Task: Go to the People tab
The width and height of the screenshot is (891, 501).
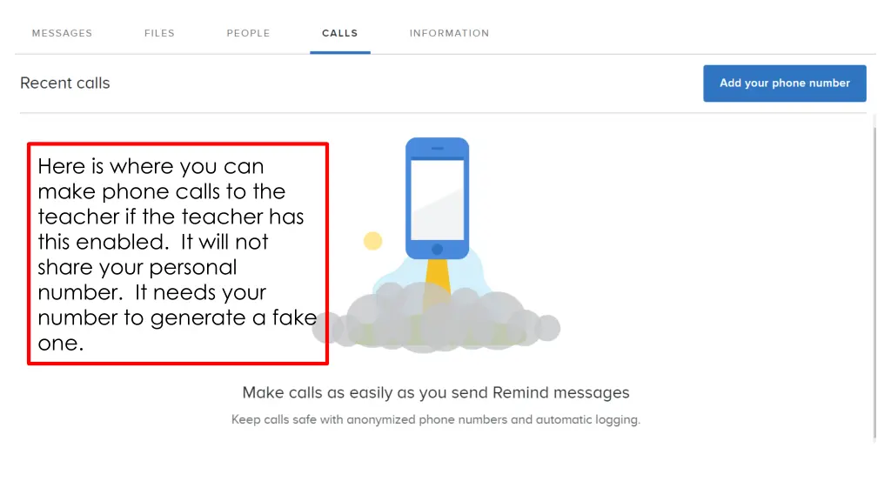Action: [x=248, y=33]
